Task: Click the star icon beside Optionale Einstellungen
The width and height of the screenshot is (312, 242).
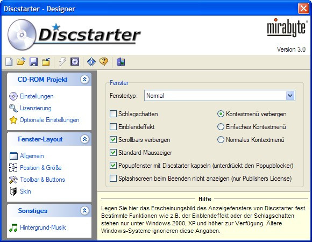Action: pyautogui.click(x=13, y=120)
